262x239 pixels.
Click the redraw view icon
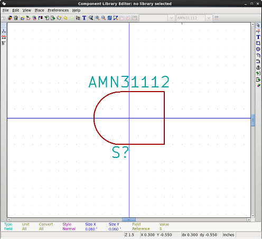[x=109, y=18]
